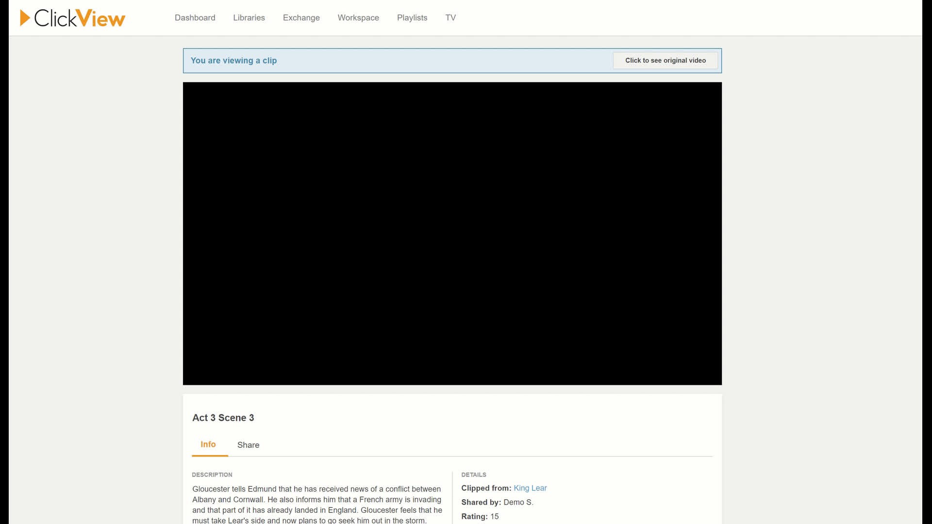Click the video player to start playback

coord(452,233)
